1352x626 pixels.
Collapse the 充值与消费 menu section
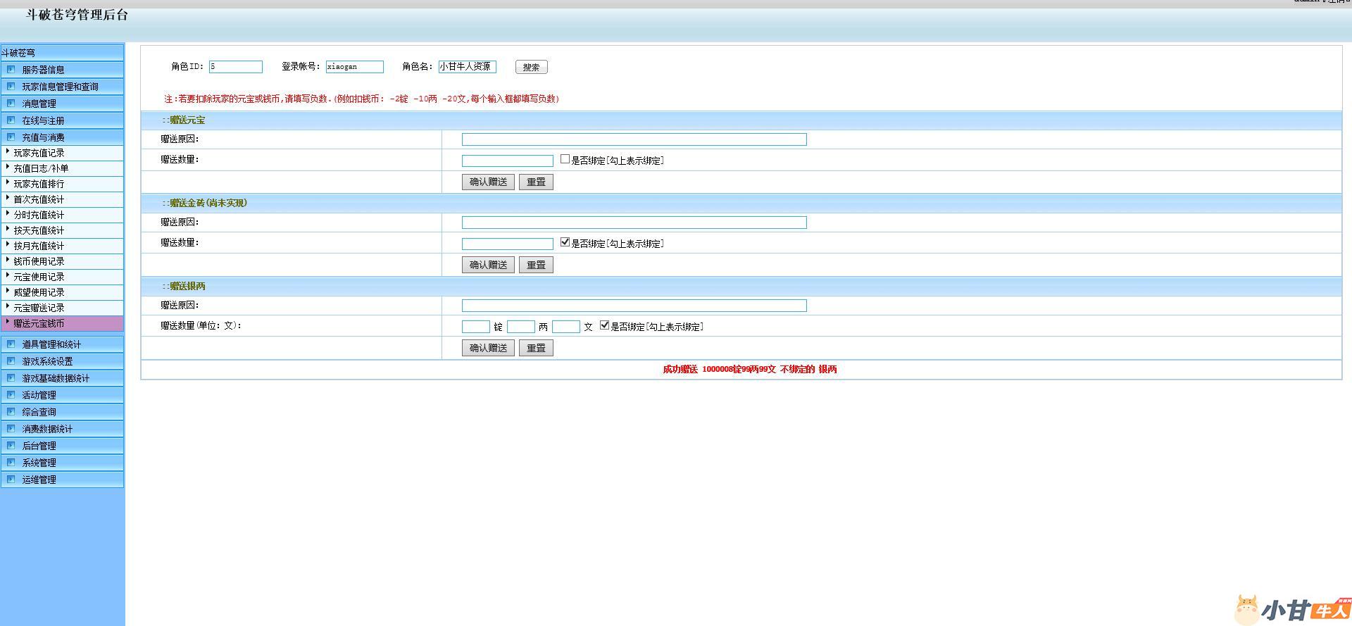[x=43, y=137]
